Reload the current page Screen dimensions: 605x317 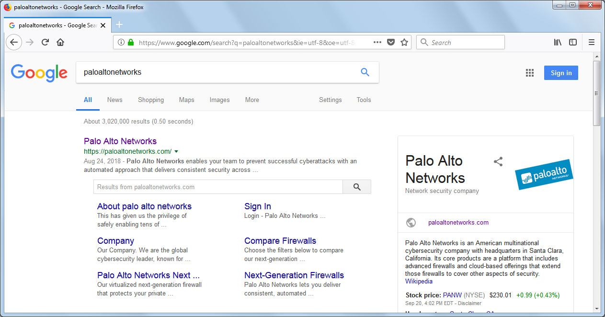(45, 42)
